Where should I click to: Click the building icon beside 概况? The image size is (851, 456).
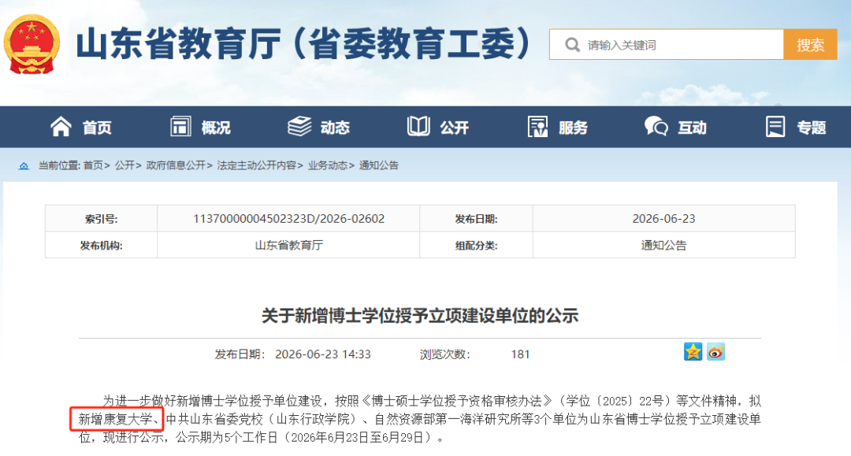[180, 127]
